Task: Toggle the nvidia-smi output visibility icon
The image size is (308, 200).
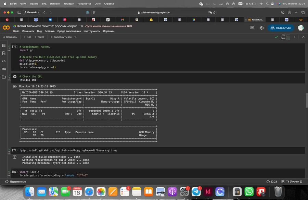Action: [x=15, y=87]
